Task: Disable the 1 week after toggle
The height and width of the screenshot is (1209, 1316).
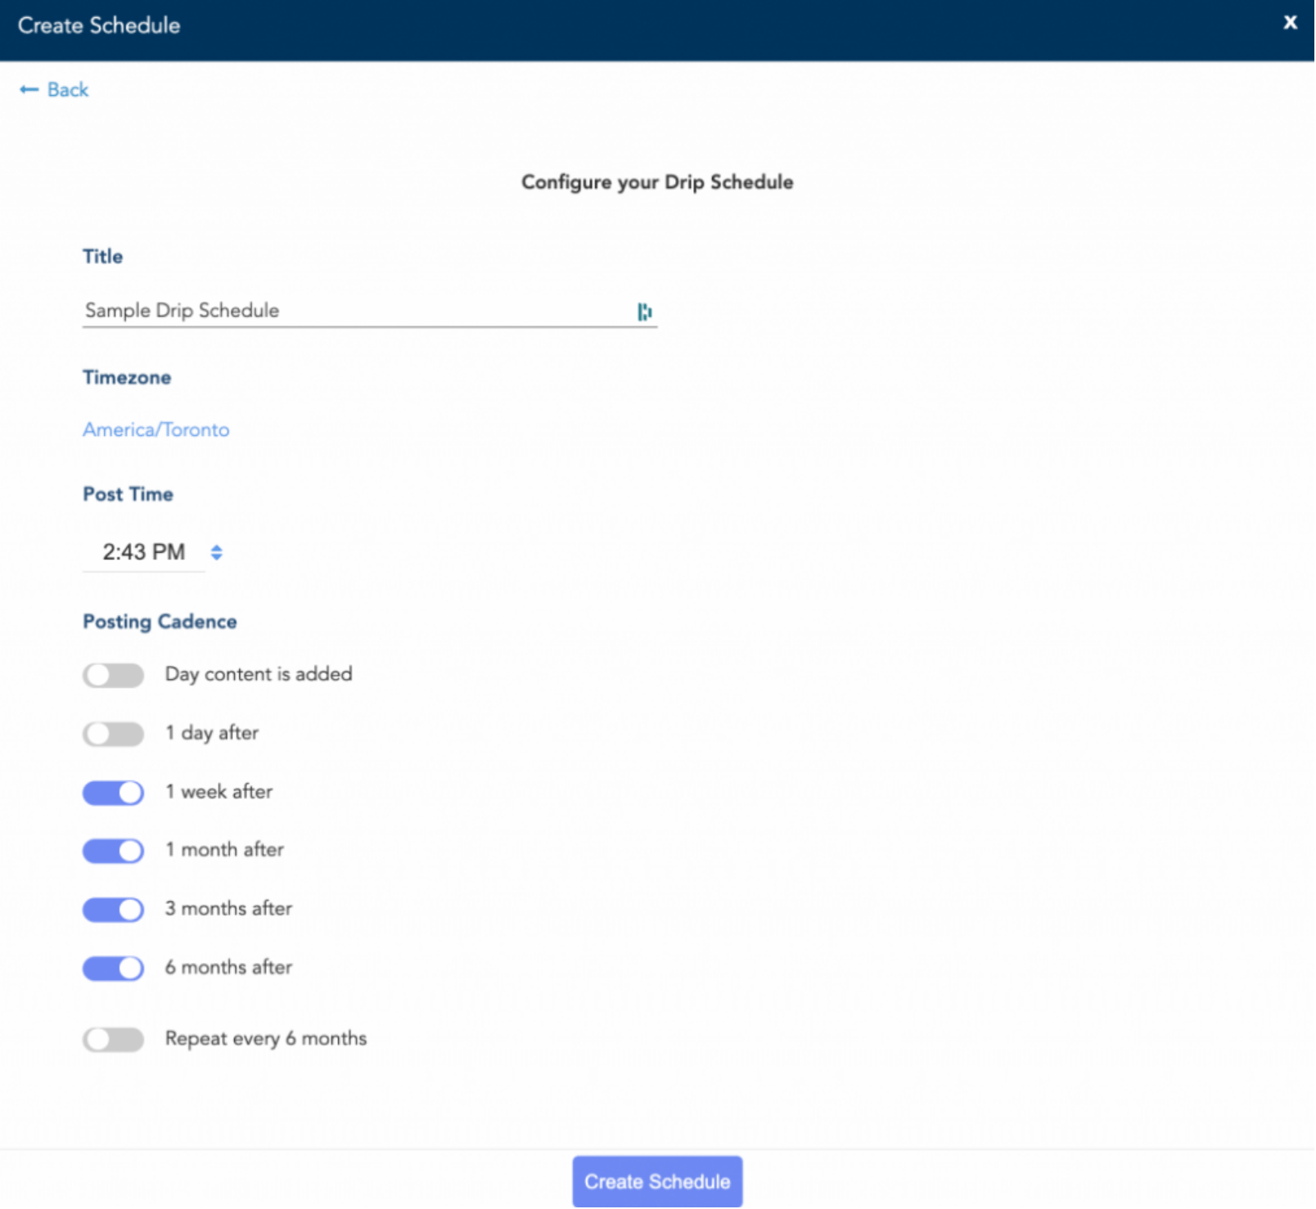Action: click(113, 793)
